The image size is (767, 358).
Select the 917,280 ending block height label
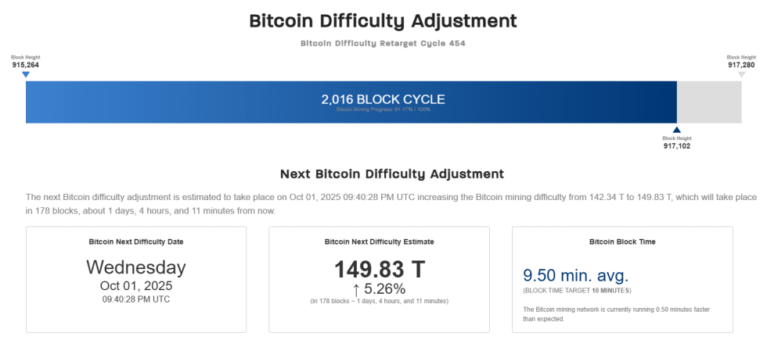click(741, 65)
